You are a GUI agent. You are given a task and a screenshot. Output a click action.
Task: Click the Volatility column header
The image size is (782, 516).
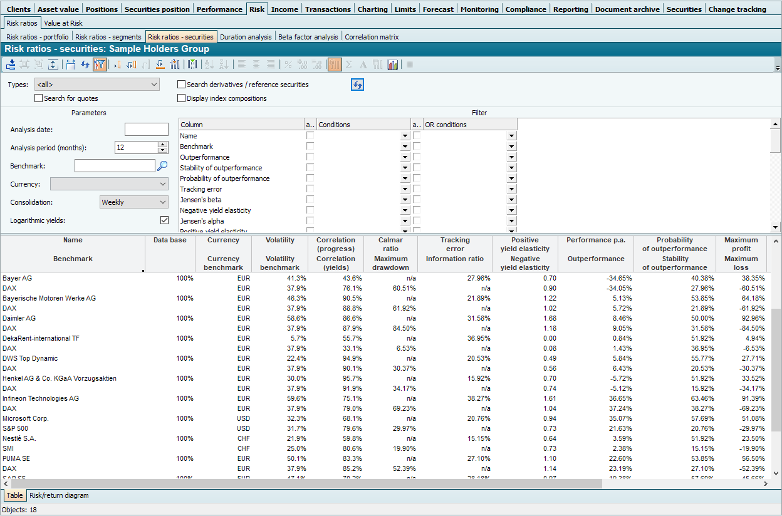(x=280, y=240)
